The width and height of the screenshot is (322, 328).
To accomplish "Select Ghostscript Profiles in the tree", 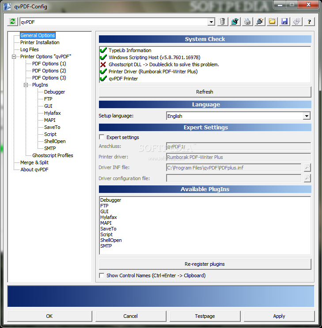I will 53,155.
